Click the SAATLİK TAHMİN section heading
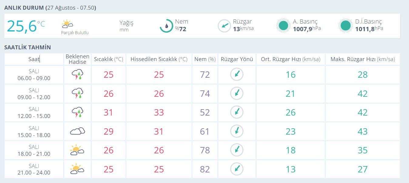This screenshot has height=183, width=409. pos(28,47)
